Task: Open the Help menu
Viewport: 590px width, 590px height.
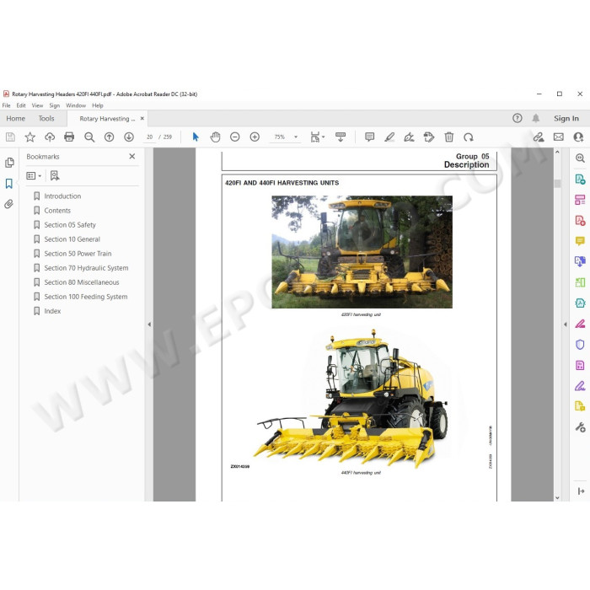Action: [98, 105]
